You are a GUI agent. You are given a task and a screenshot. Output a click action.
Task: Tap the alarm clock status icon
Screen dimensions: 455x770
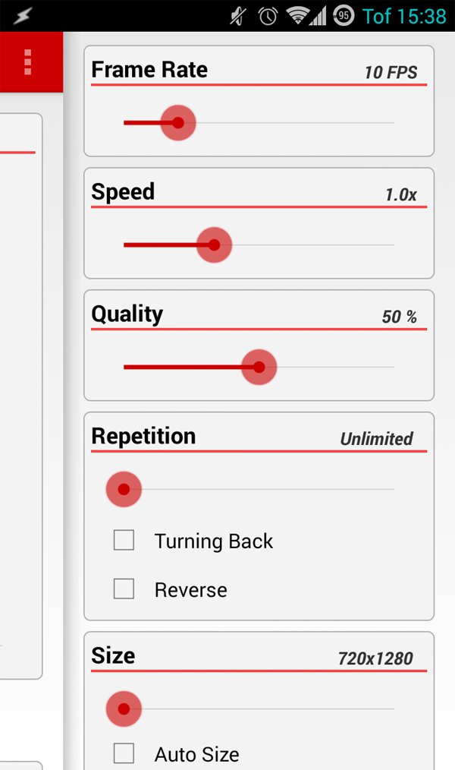point(268,16)
